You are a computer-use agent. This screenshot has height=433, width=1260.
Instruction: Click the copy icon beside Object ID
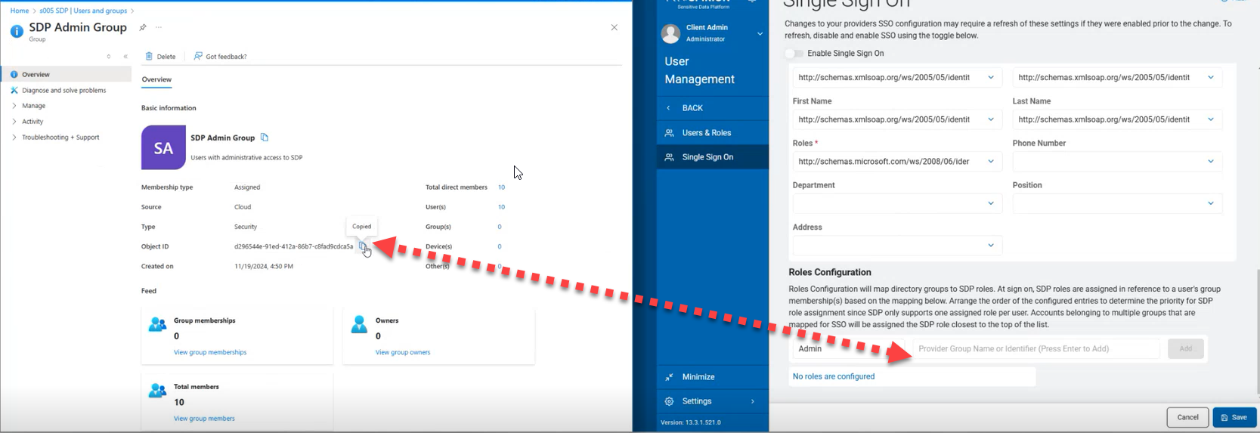[363, 246]
